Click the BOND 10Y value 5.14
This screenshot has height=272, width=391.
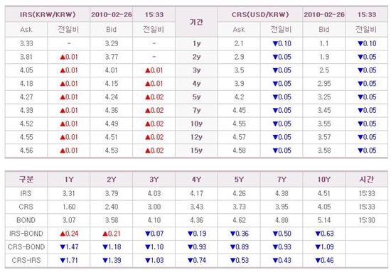324,220
